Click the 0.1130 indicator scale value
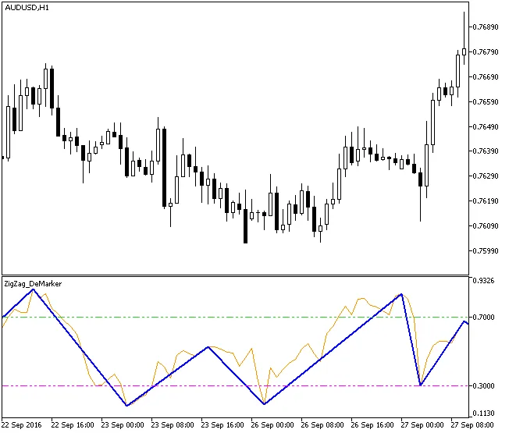509x433 pixels. [x=485, y=413]
